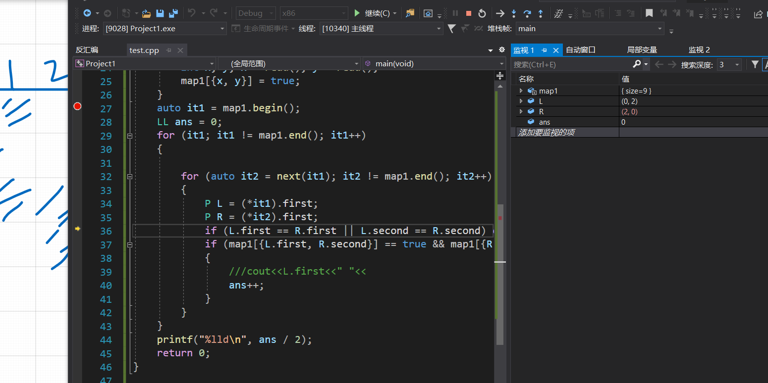Screen dimensions: 768x383
Task: Select the 监视 1 tab
Action: point(524,50)
